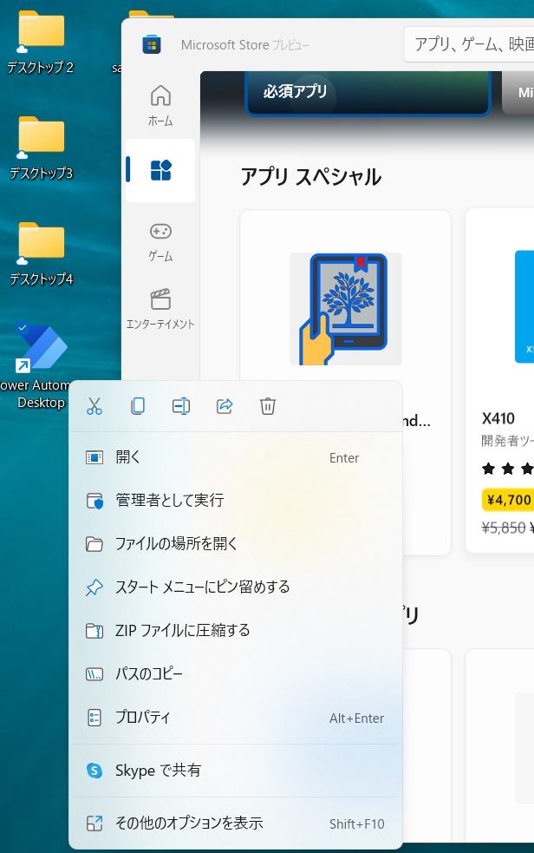Select the デスクトップ4 folder on desktop
Screen dimensions: 534x853
click(x=41, y=254)
